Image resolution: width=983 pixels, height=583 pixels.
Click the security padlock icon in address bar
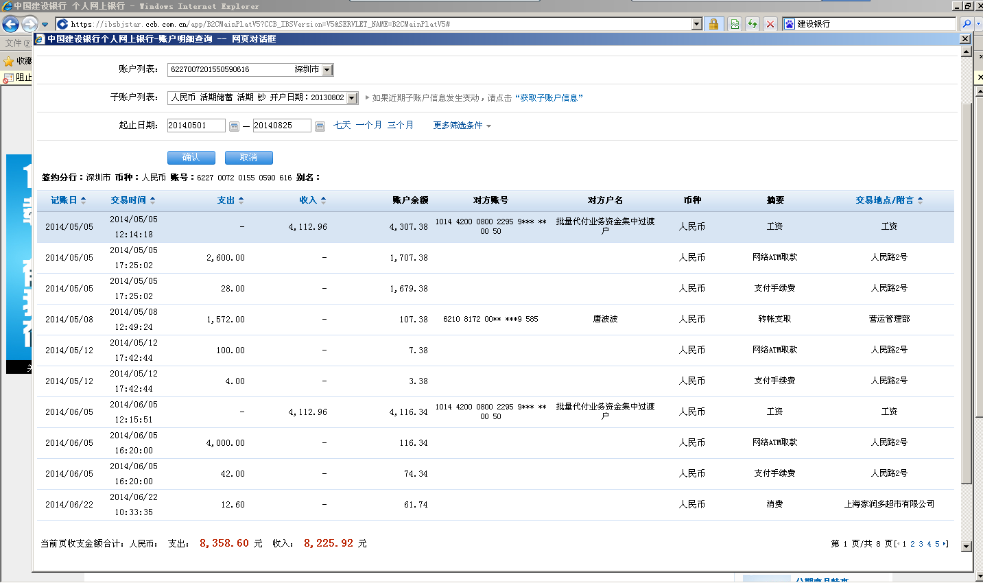click(713, 24)
